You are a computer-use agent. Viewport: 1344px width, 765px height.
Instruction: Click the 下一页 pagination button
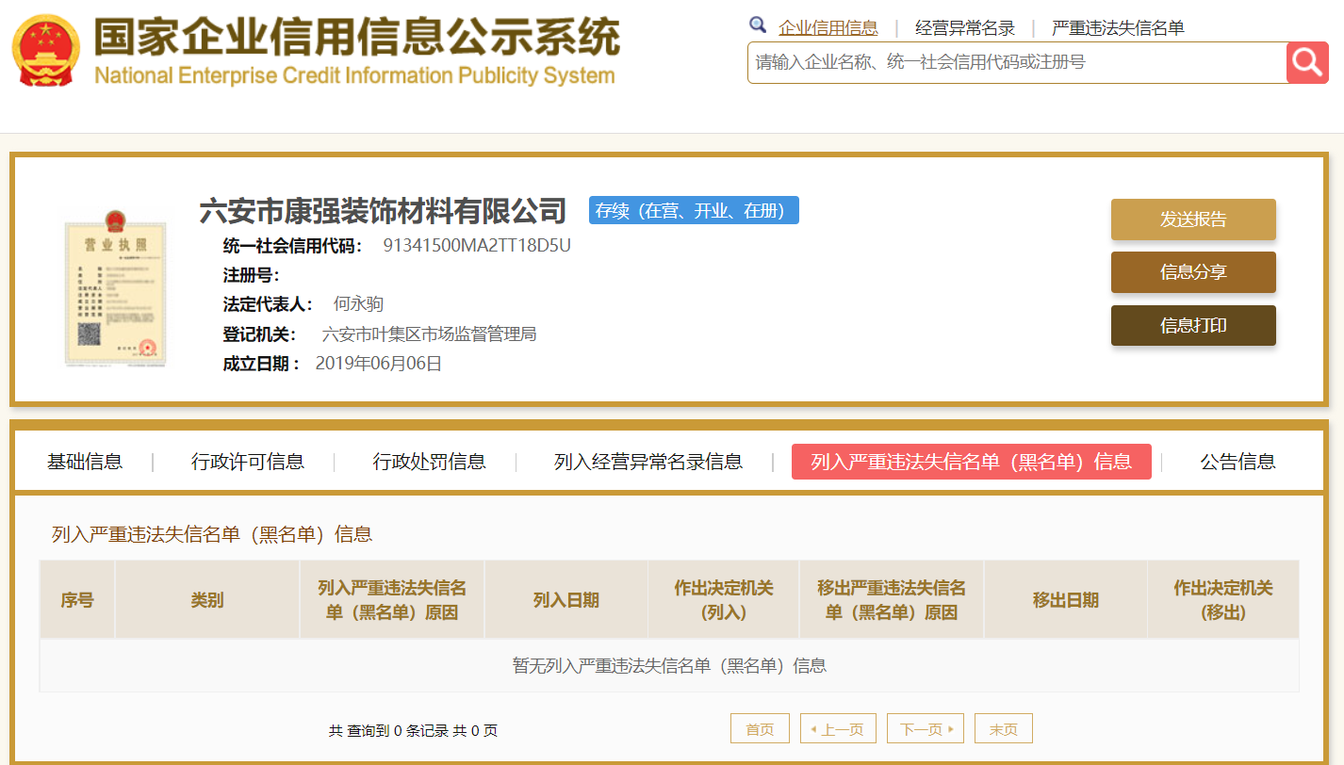926,728
